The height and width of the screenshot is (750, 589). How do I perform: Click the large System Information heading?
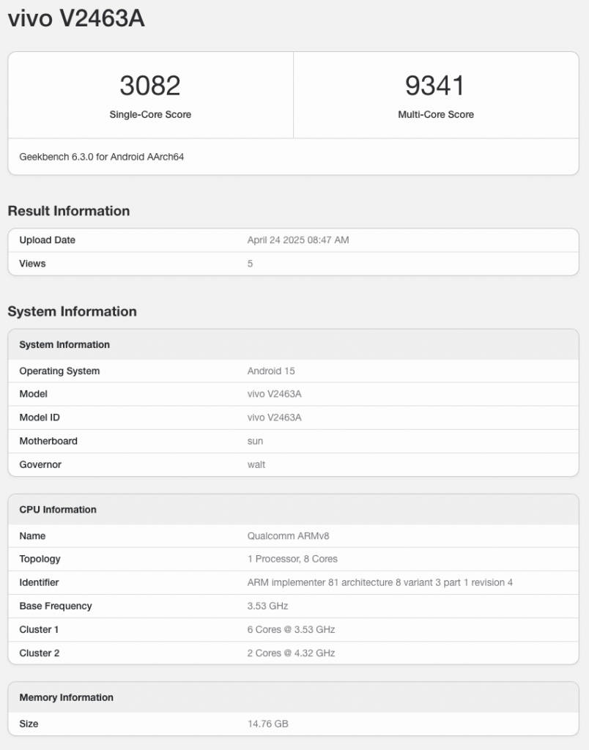coord(73,311)
